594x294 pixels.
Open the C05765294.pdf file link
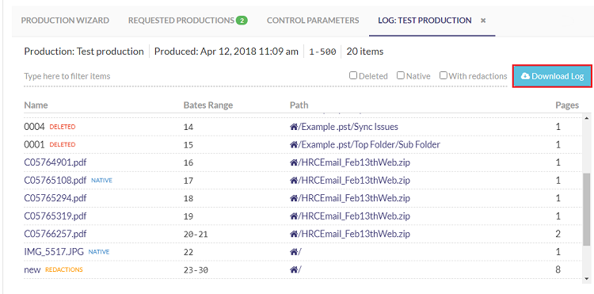point(55,198)
